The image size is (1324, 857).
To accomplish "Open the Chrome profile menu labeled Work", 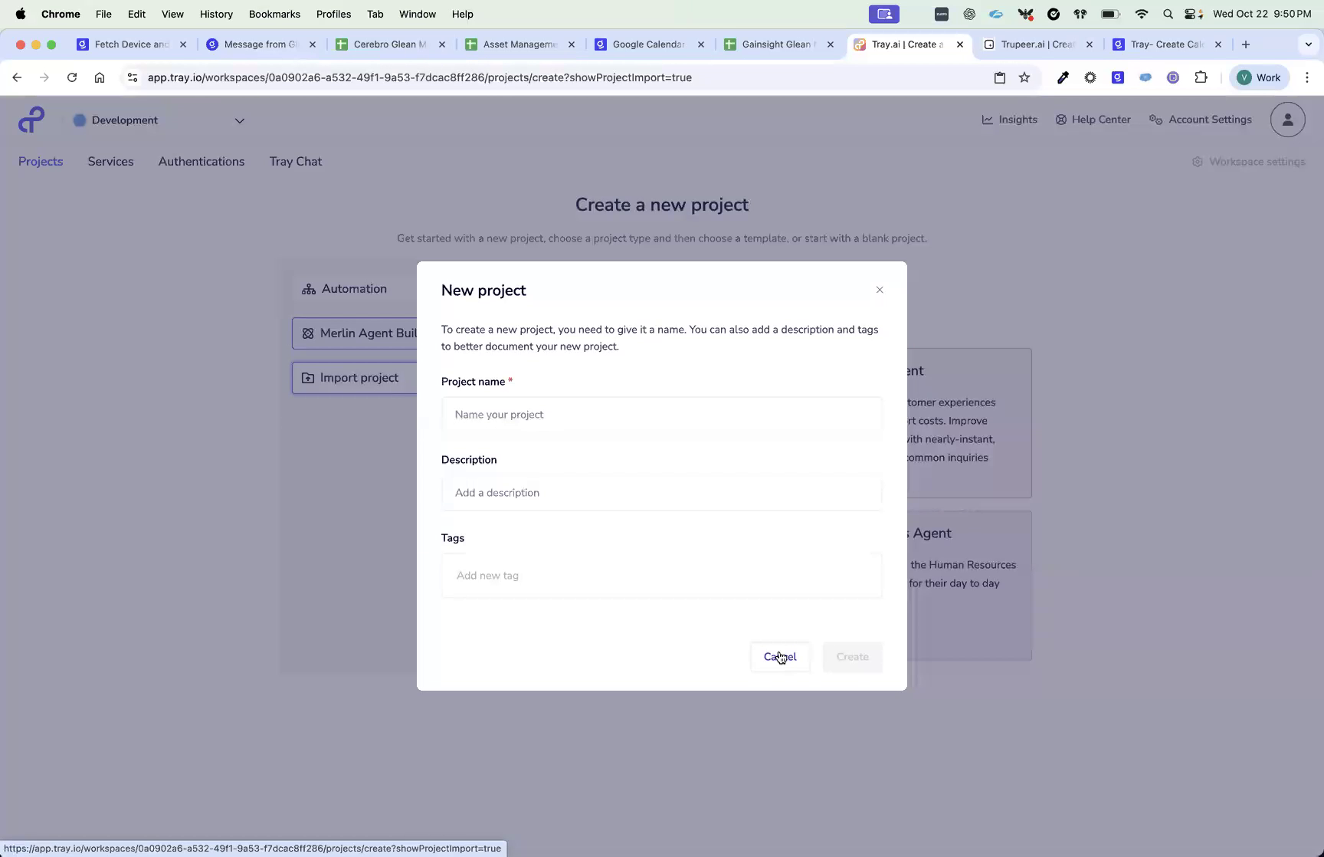I will (x=1259, y=77).
